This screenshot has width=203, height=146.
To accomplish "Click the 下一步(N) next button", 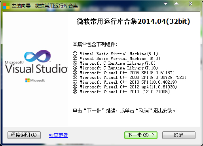I will [141, 135].
